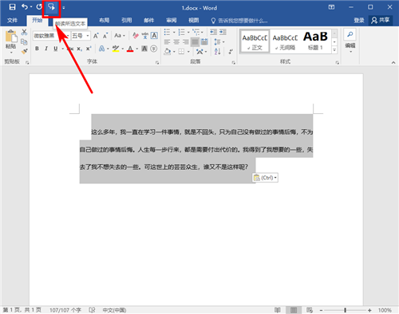399x314 pixels.
Task: Click the Redo icon in title bar
Action: [x=39, y=7]
